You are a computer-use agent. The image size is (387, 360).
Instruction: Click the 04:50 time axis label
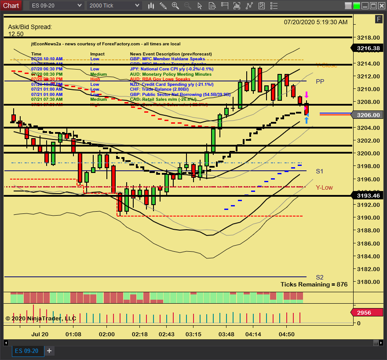287,334
